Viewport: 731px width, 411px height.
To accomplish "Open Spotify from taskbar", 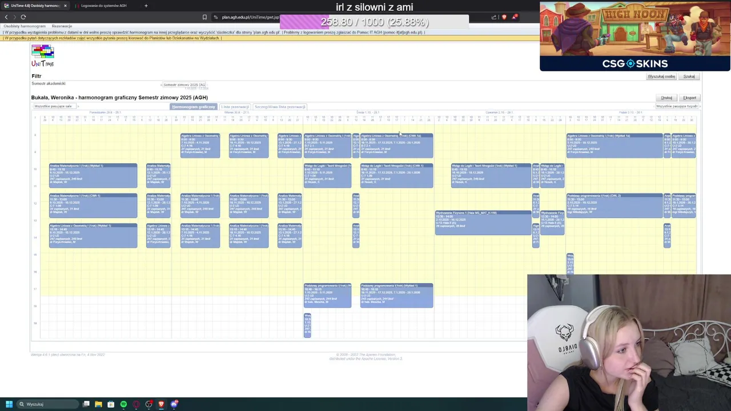I will tap(123, 404).
